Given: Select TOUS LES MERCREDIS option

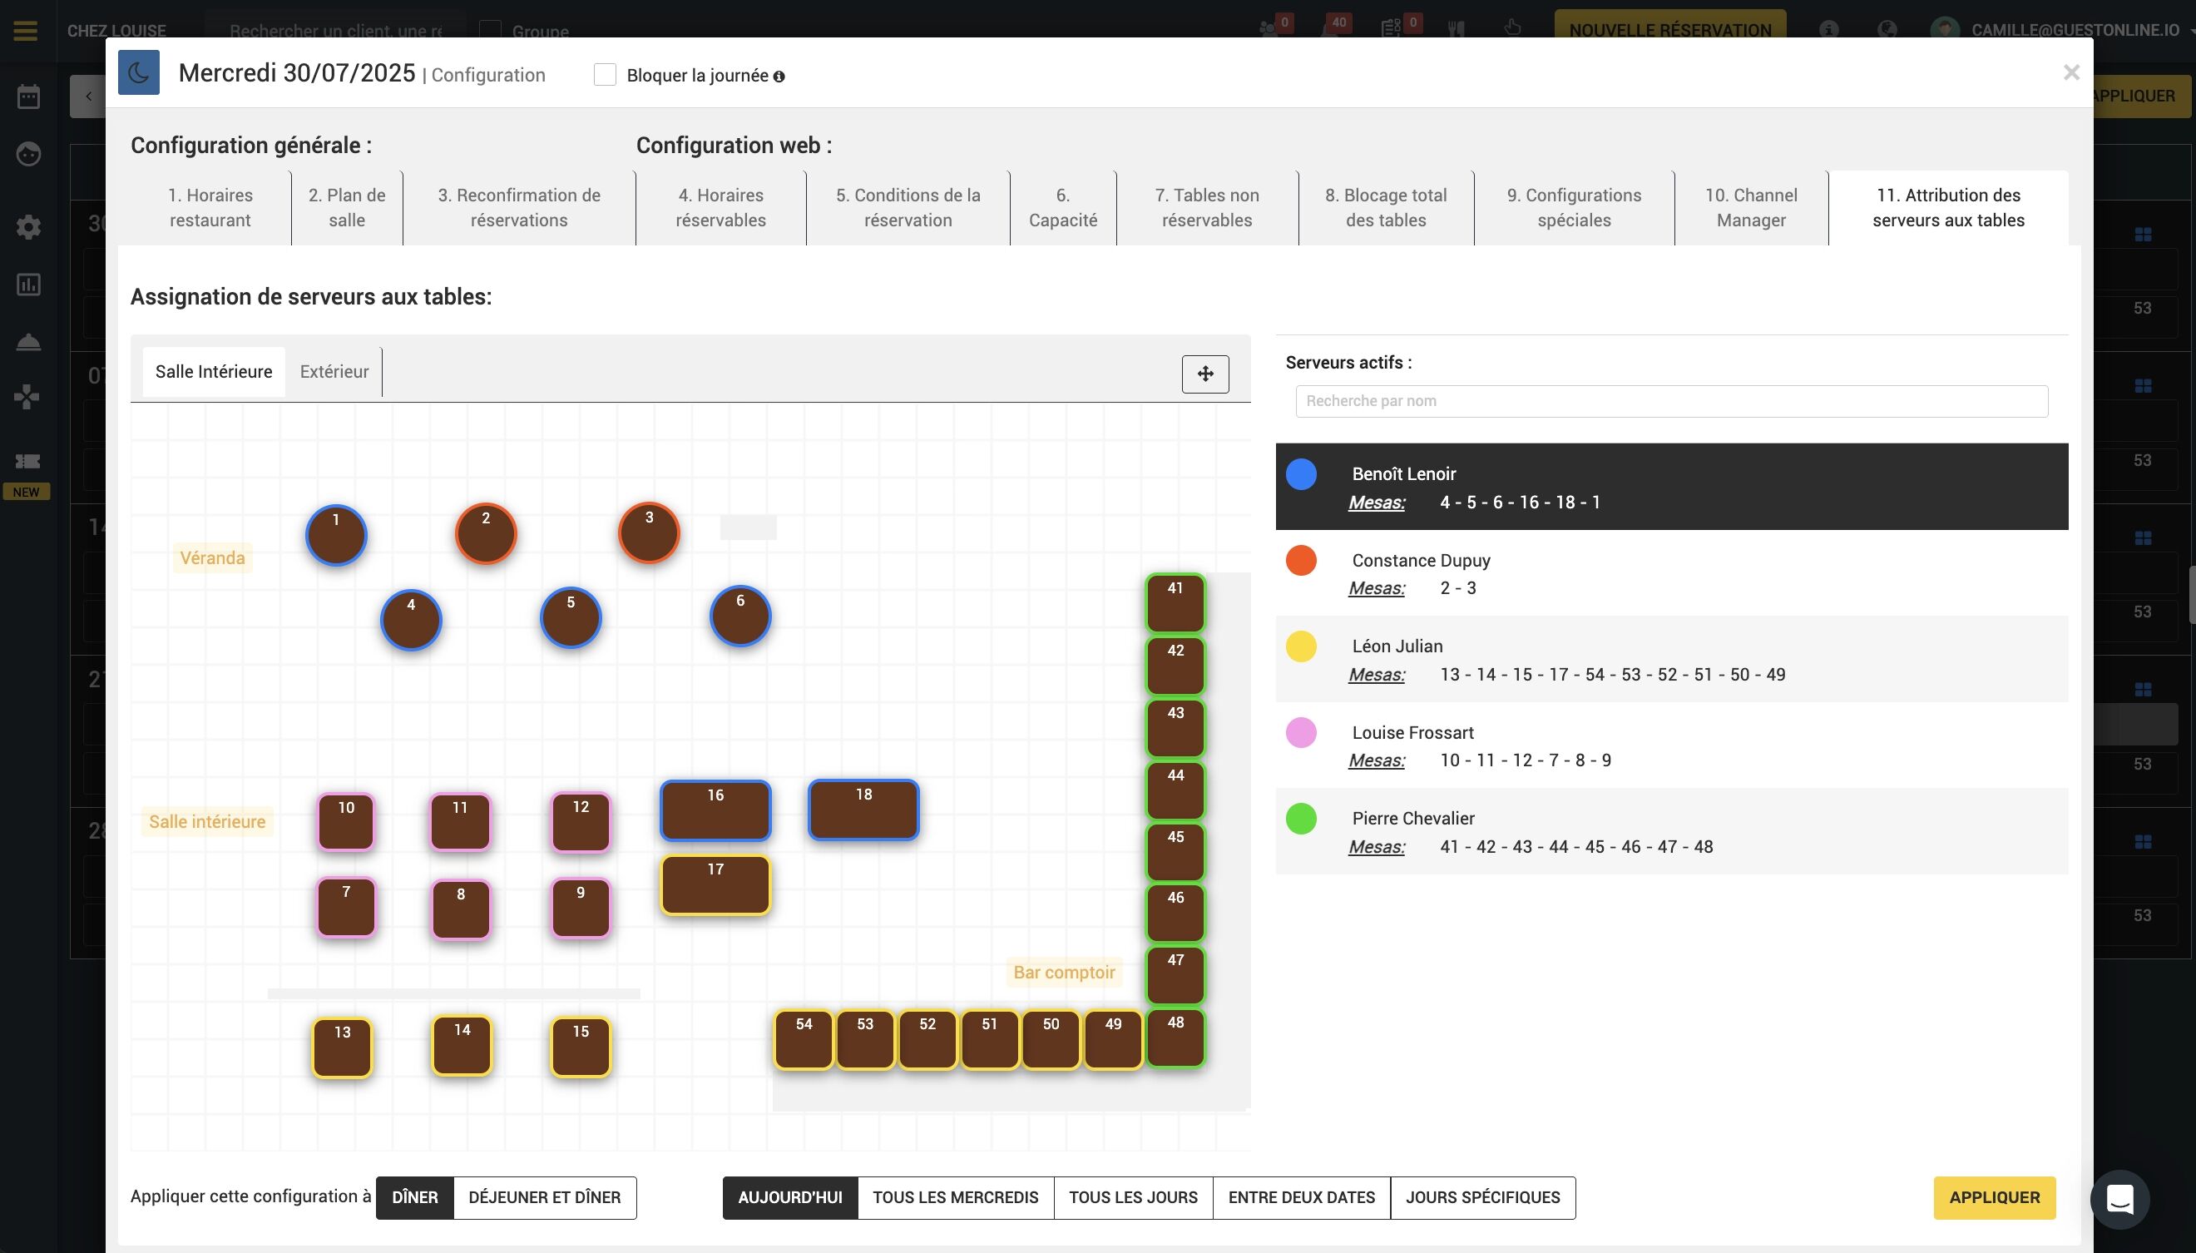Looking at the screenshot, I should [x=955, y=1197].
